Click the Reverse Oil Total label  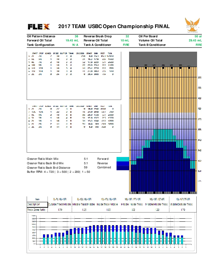point(96,40)
